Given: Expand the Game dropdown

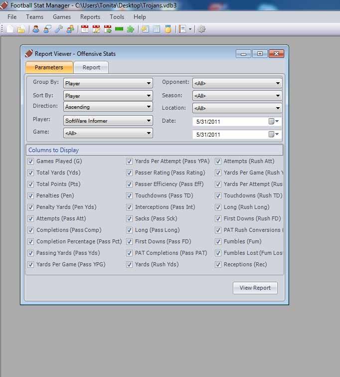Looking at the screenshot, I should (x=108, y=133).
